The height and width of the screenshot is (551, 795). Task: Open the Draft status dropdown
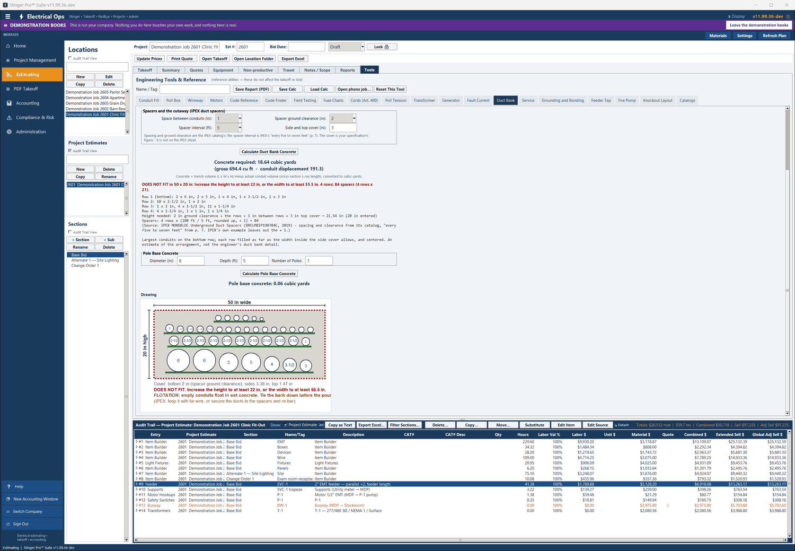[363, 47]
